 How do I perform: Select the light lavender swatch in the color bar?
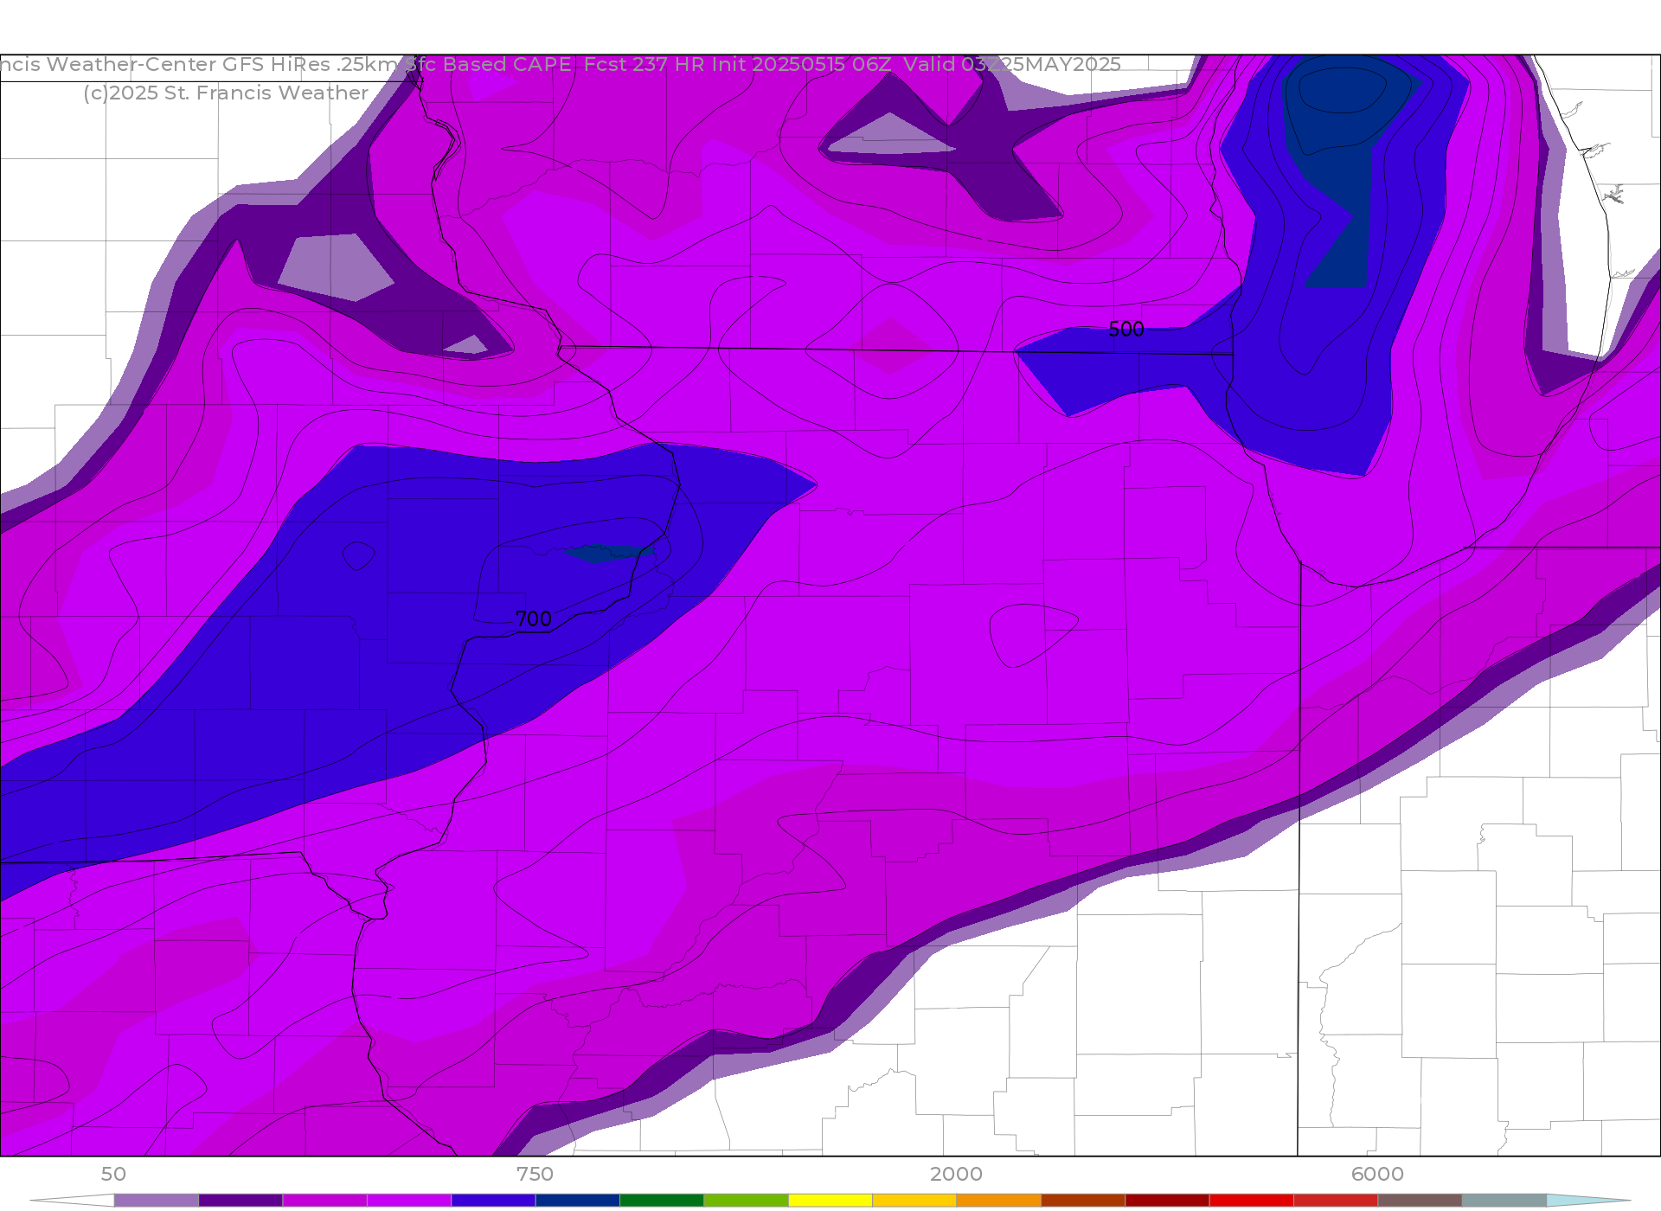pyautogui.click(x=157, y=1201)
